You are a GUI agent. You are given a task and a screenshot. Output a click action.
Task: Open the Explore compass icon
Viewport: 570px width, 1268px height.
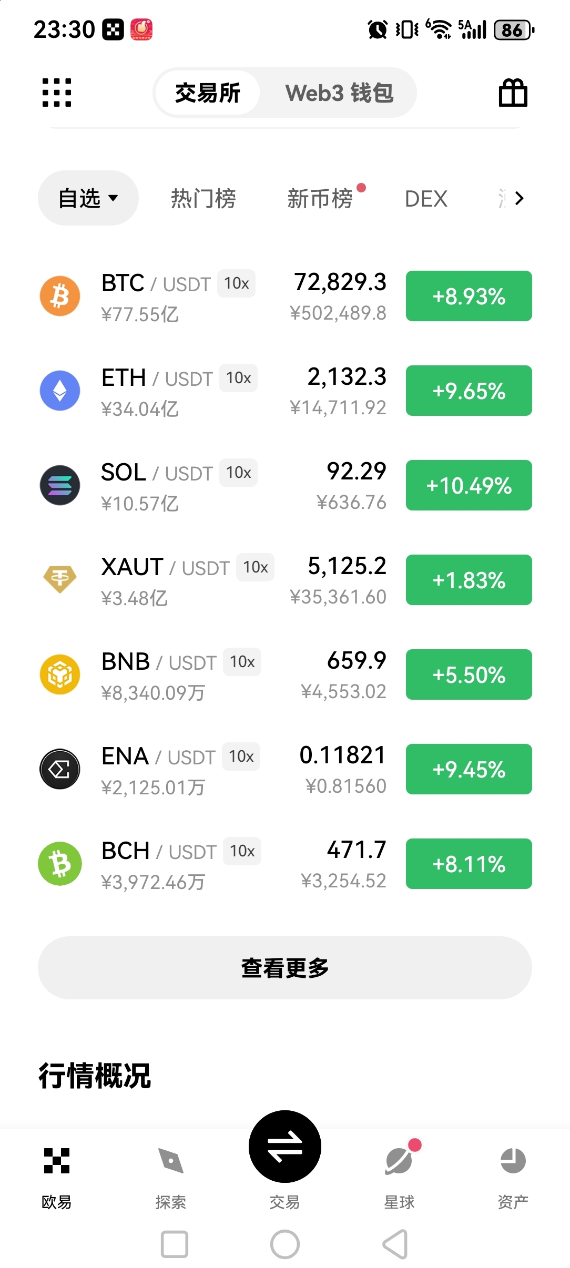[170, 1161]
